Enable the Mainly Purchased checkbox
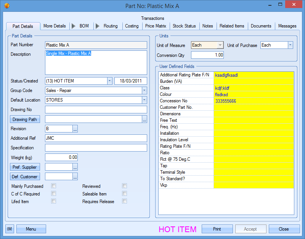 pos(54,186)
